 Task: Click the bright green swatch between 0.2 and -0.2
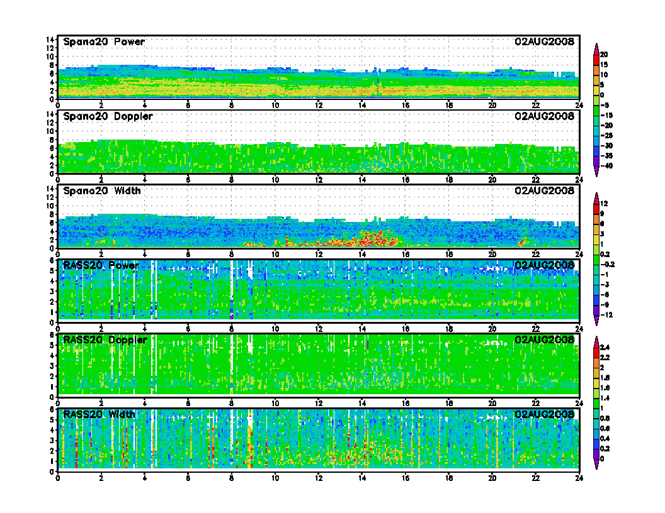[596, 260]
